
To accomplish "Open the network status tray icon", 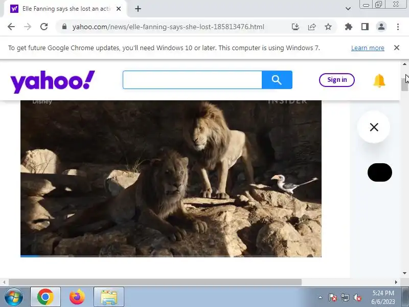I will 345,297.
